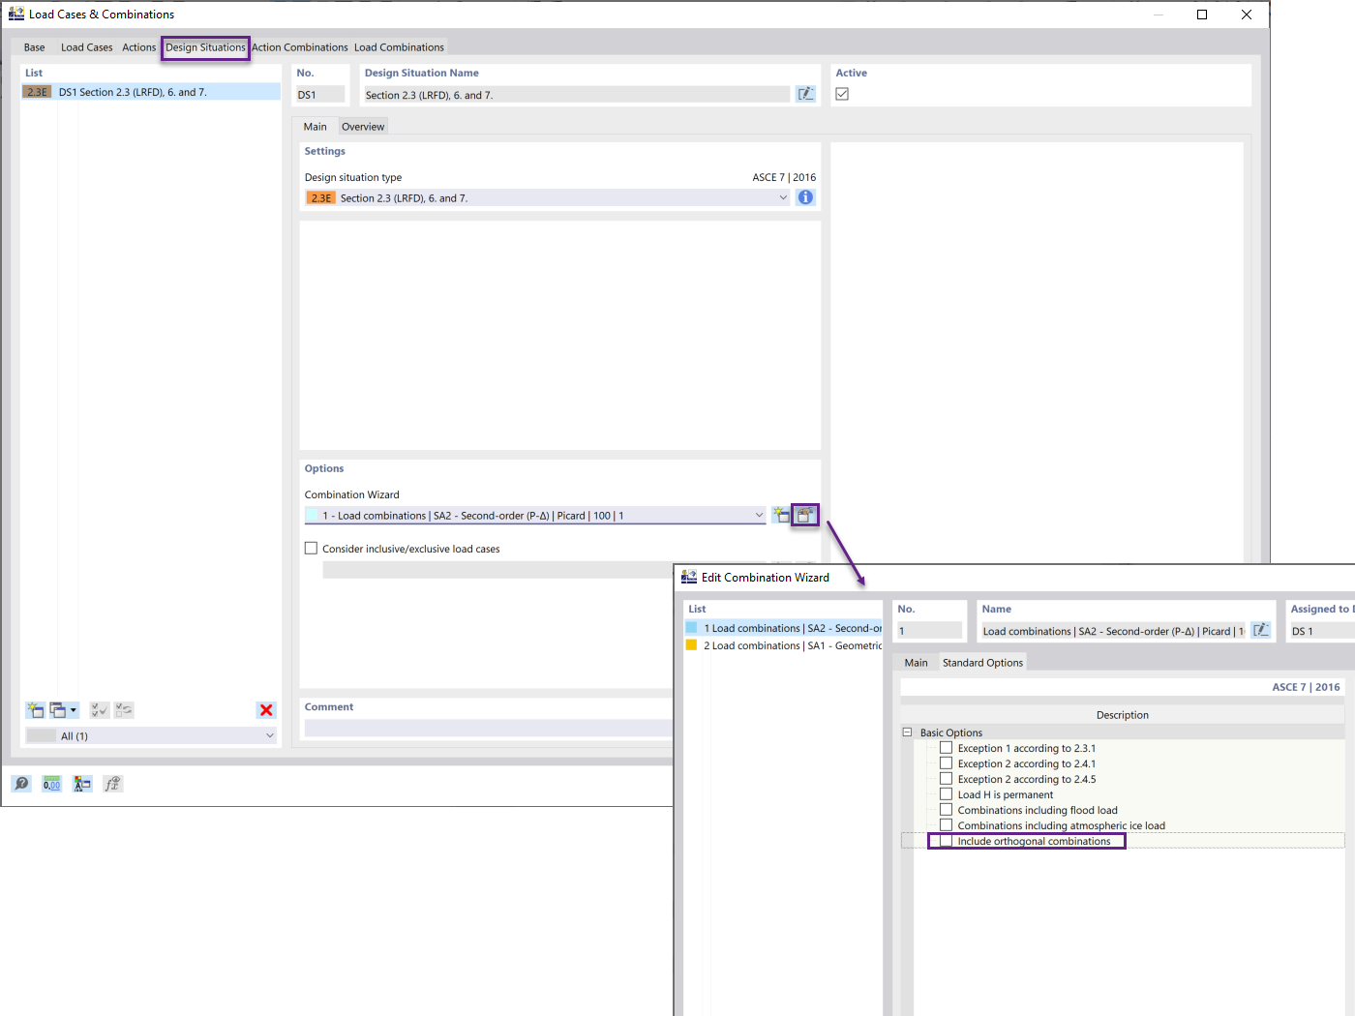
Task: Switch to the Base tab
Action: (x=35, y=47)
